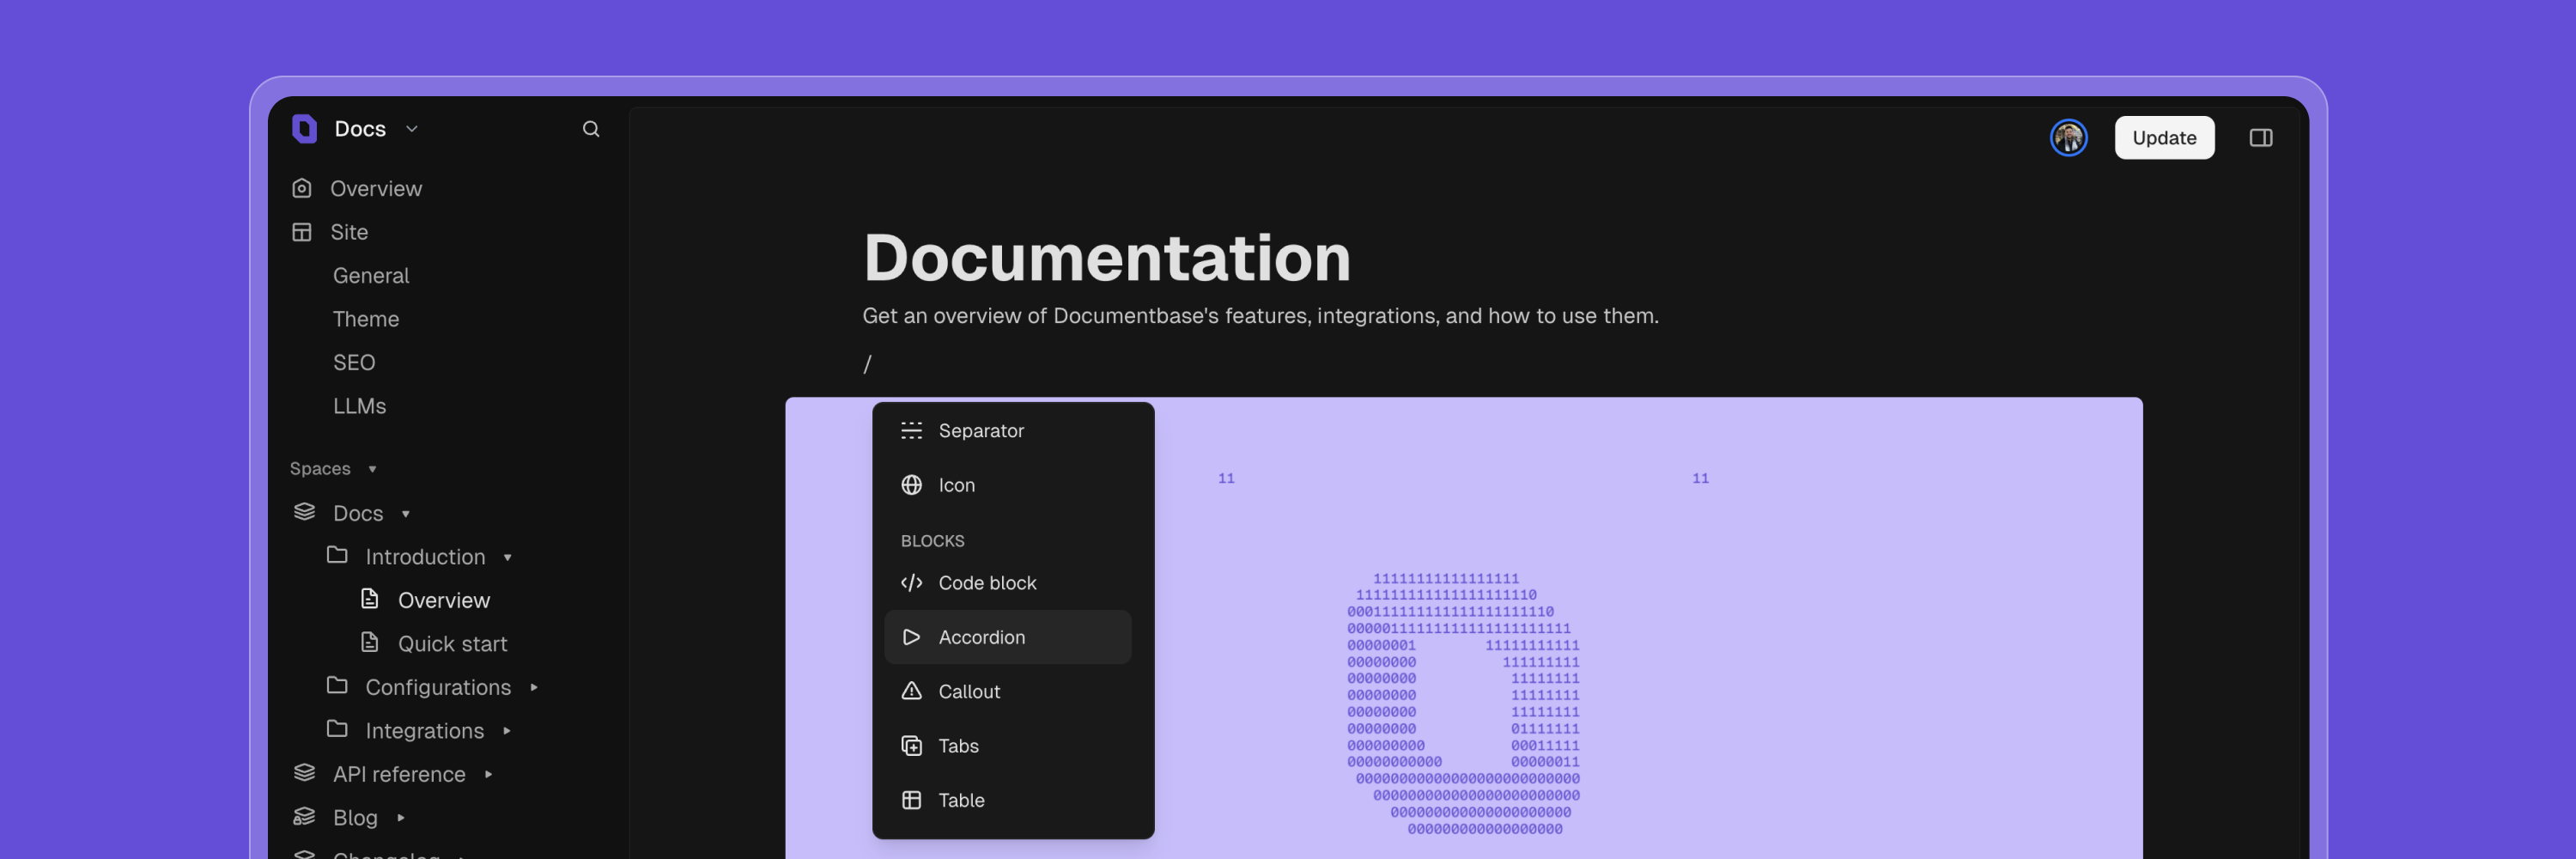Open the Theme settings link

(365, 319)
